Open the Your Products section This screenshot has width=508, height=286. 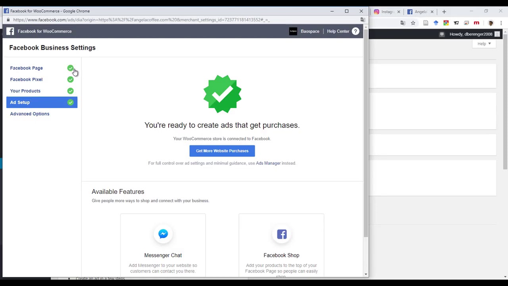pyautogui.click(x=25, y=91)
